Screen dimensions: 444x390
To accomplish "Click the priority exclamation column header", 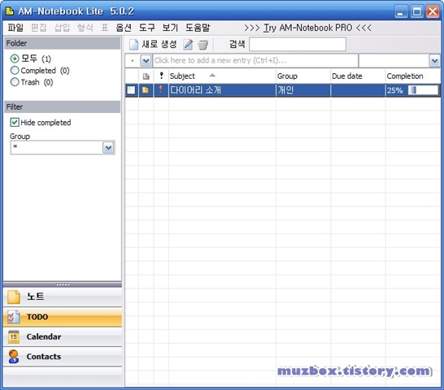I will coord(161,76).
